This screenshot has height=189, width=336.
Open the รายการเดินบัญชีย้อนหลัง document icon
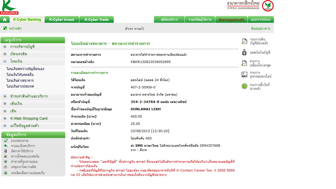(244, 41)
